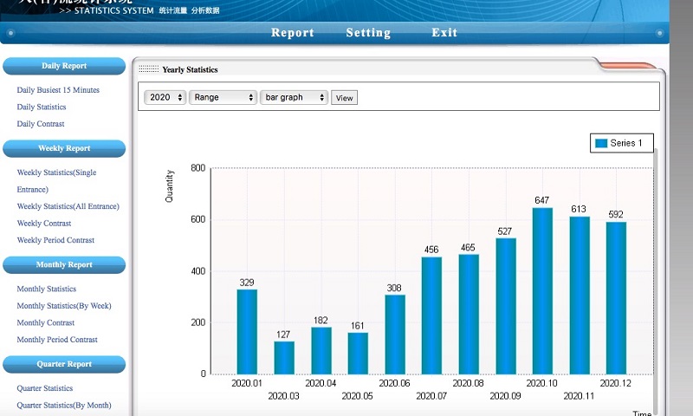Expand the Daily Report section
This screenshot has width=693, height=416.
click(x=64, y=66)
